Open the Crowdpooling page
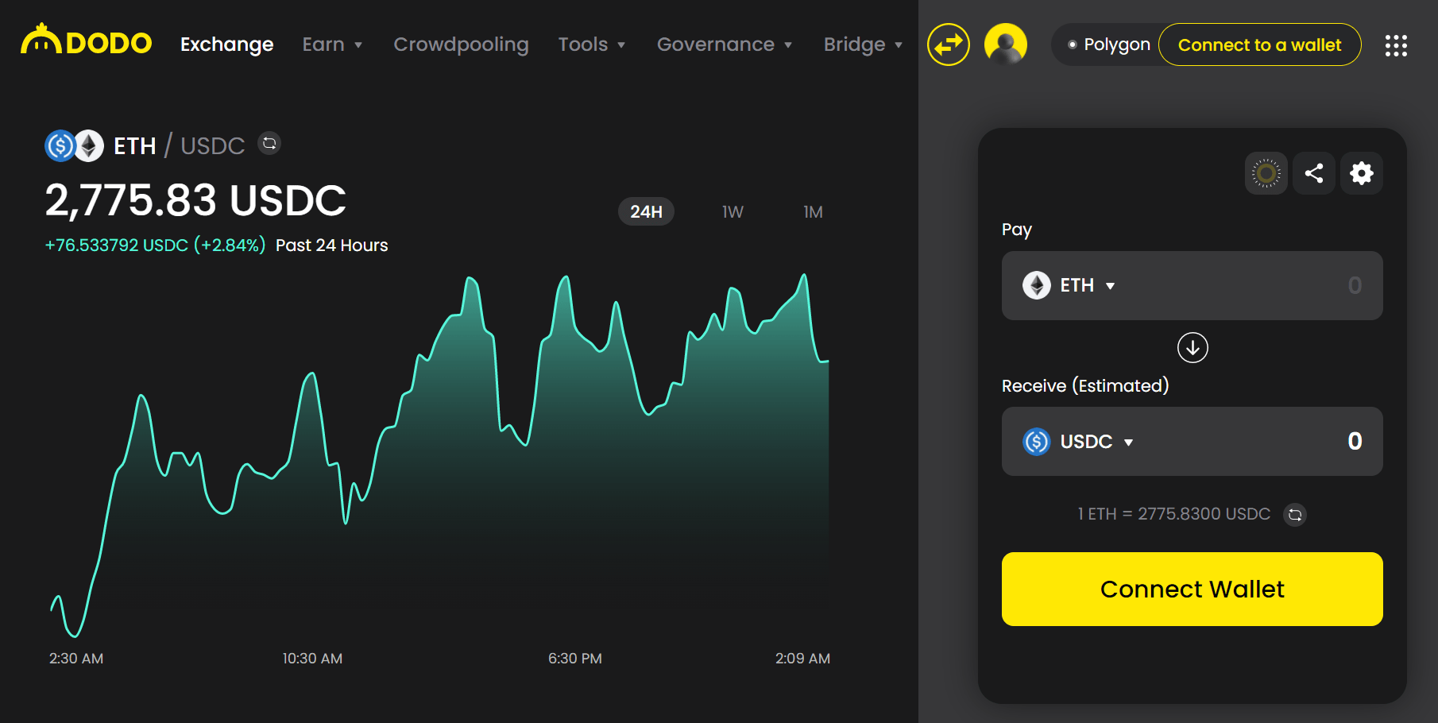 [x=461, y=44]
